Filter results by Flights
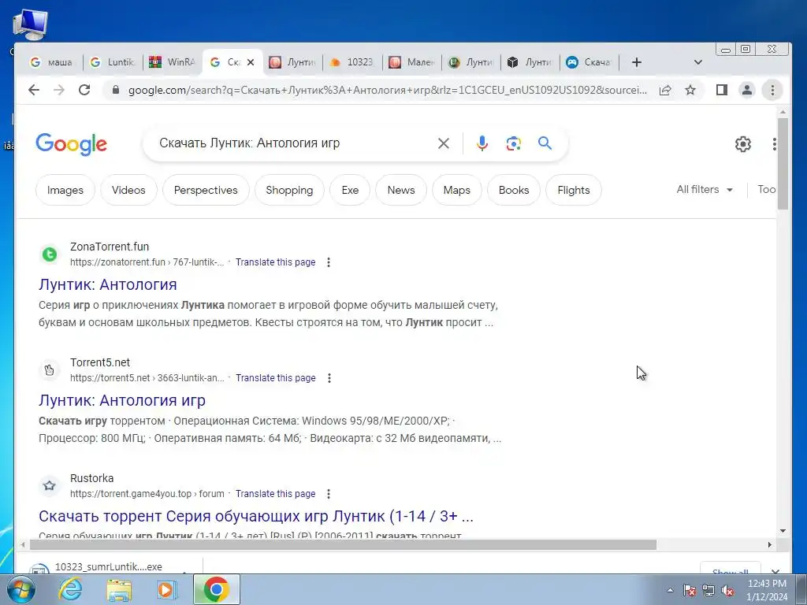The image size is (807, 605). tap(574, 190)
